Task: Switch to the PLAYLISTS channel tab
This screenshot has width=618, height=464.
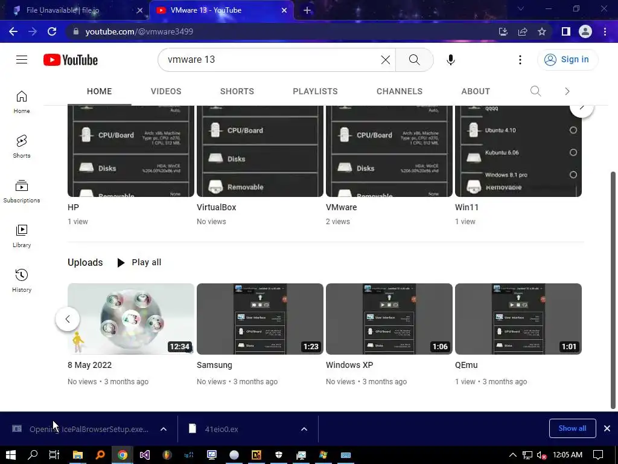Action: [315, 91]
